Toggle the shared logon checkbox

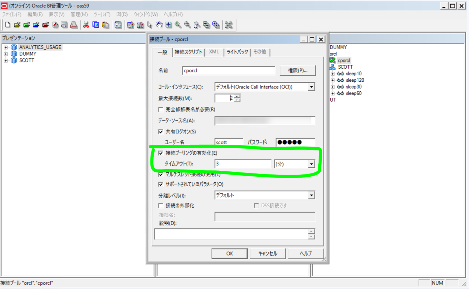(160, 132)
